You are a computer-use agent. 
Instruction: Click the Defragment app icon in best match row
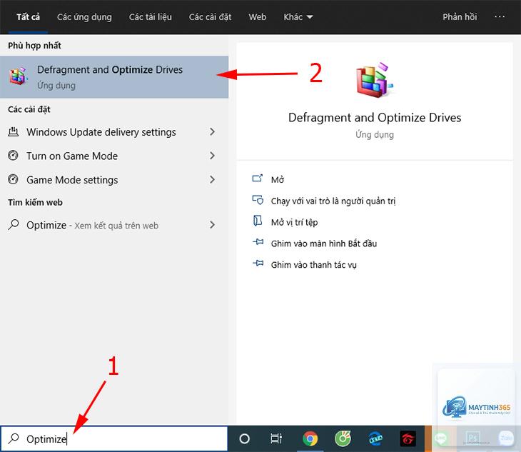(18, 76)
